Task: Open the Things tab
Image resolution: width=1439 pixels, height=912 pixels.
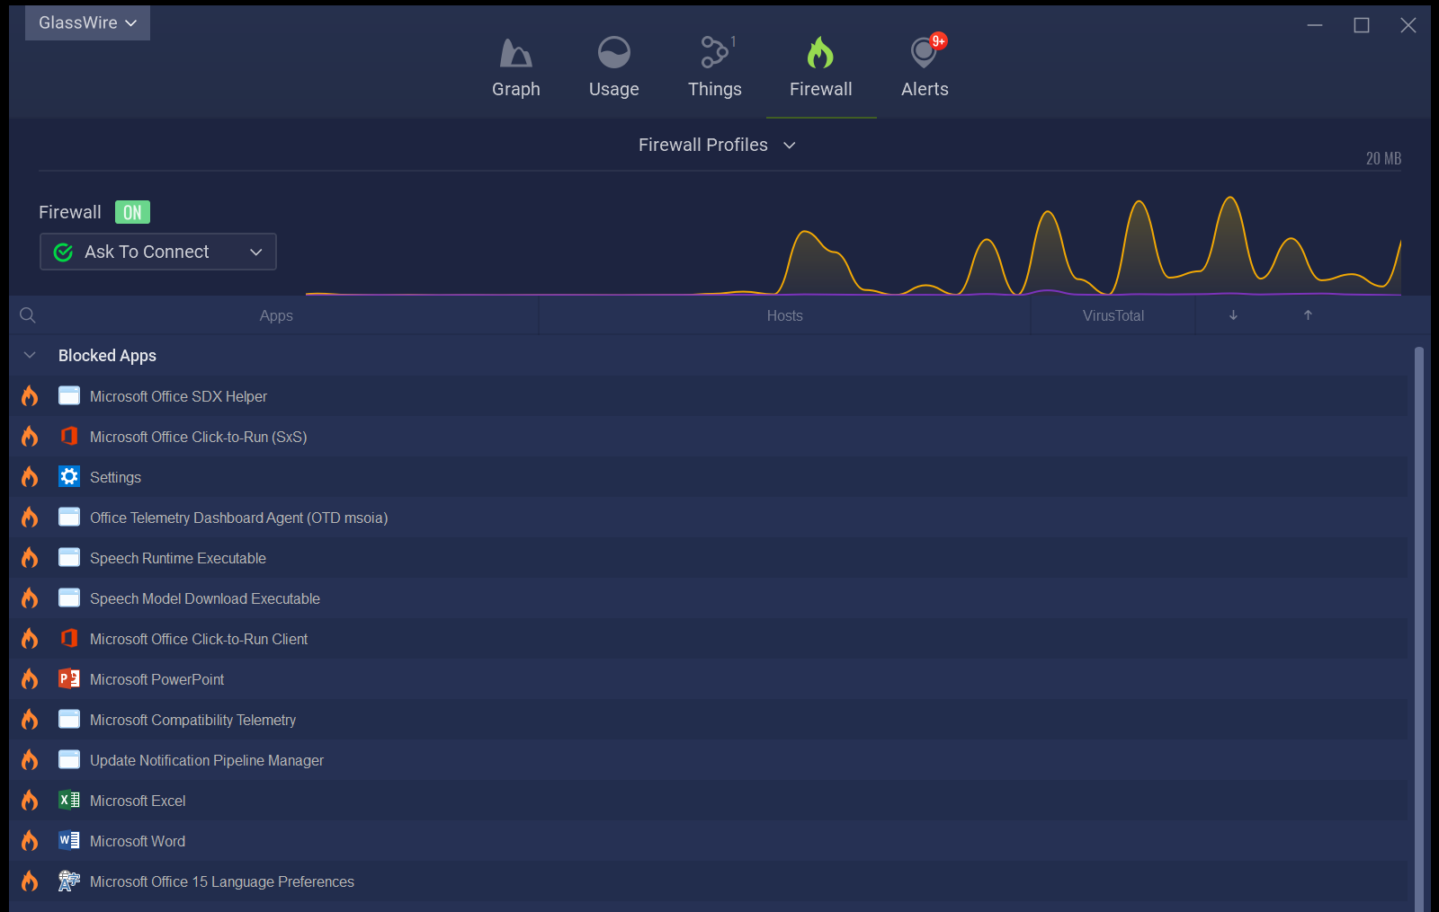Action: [715, 68]
